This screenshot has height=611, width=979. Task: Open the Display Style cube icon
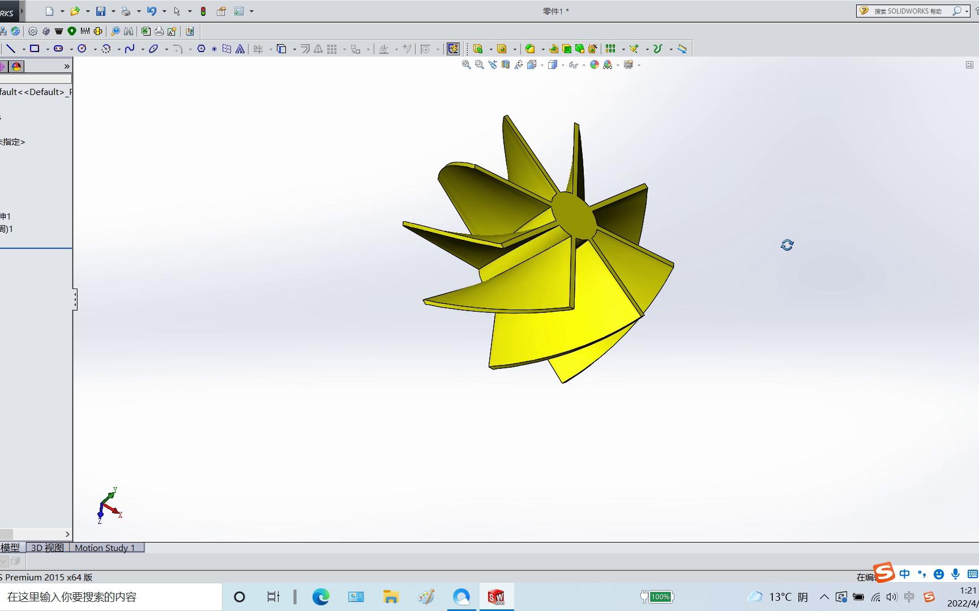click(553, 64)
